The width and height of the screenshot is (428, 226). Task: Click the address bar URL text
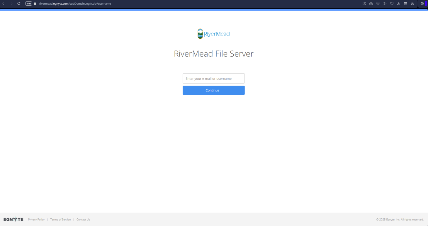75,4
